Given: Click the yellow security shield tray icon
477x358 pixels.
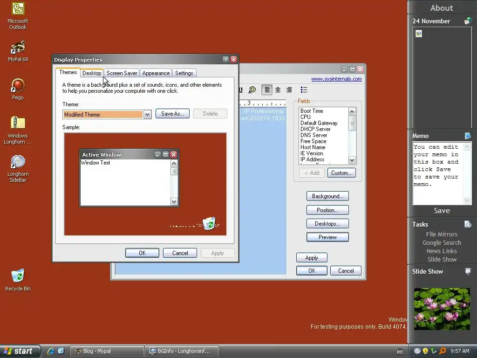Looking at the screenshot, I should tap(426, 351).
